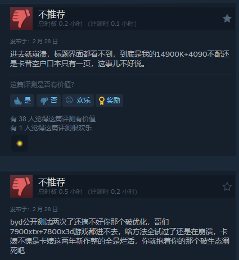The width and height of the screenshot is (239, 260).
Task: Click the outlined star on second review
Action: pyautogui.click(x=227, y=186)
